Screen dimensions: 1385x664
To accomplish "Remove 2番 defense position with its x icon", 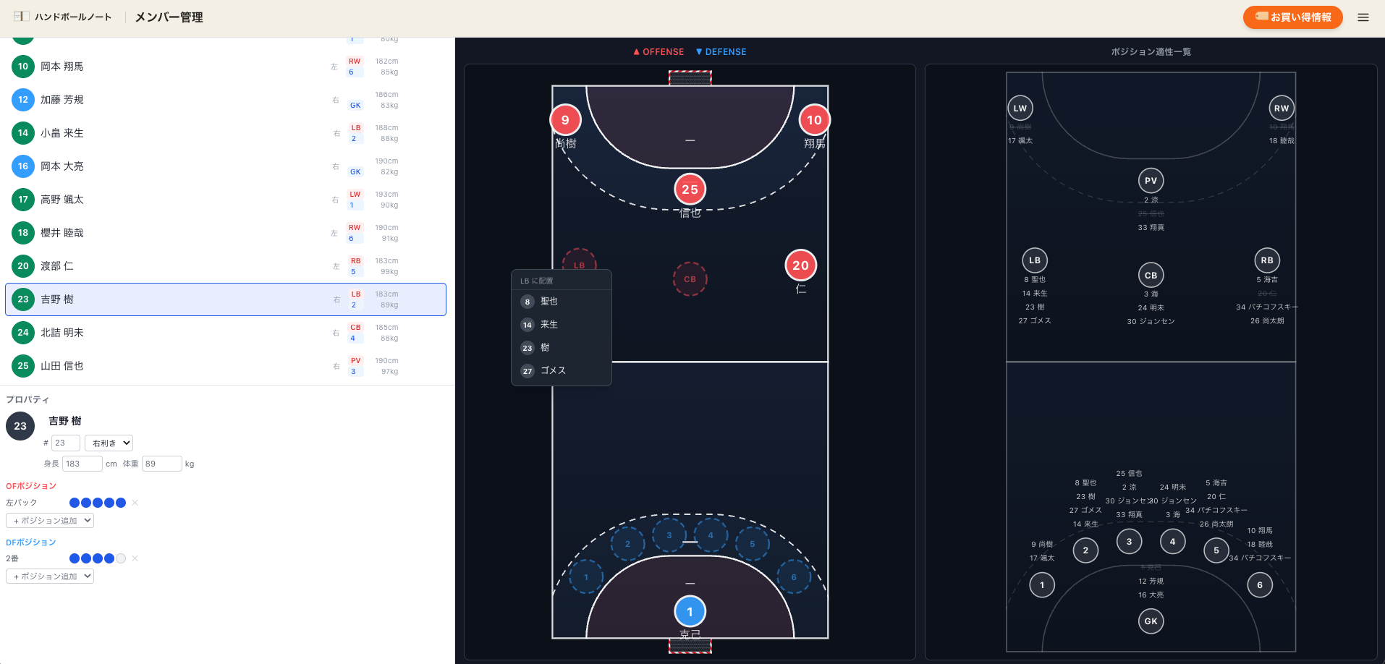I will click(x=135, y=558).
